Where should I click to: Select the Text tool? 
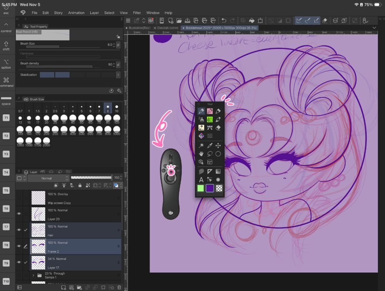201,180
